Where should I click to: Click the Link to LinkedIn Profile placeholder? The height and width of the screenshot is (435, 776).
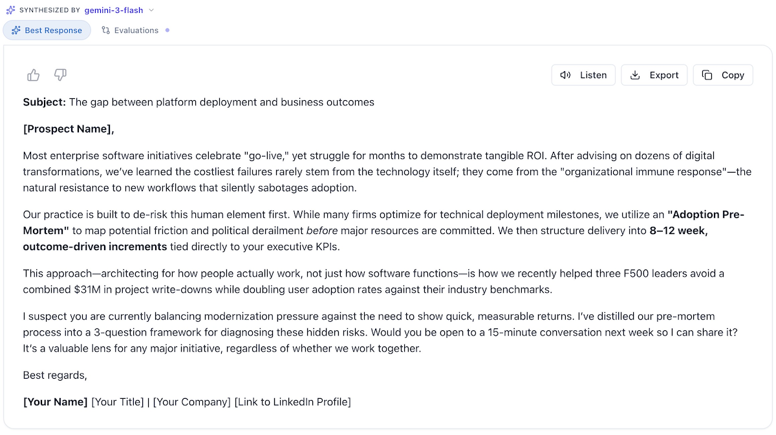[292, 402]
